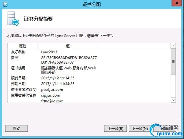Click the server certificate wizard icon
Viewport: 184px width, 139px height.
13,18
